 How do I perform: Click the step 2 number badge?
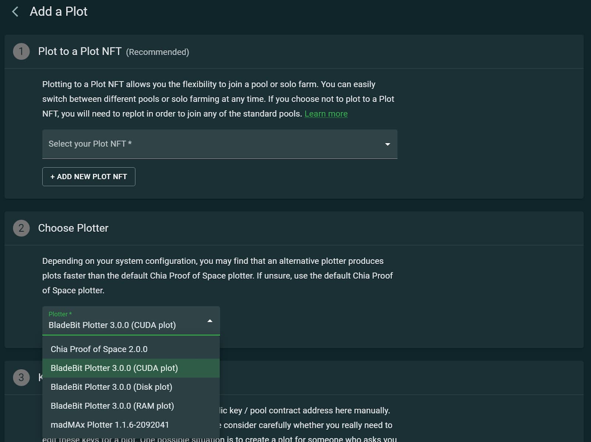tap(21, 228)
